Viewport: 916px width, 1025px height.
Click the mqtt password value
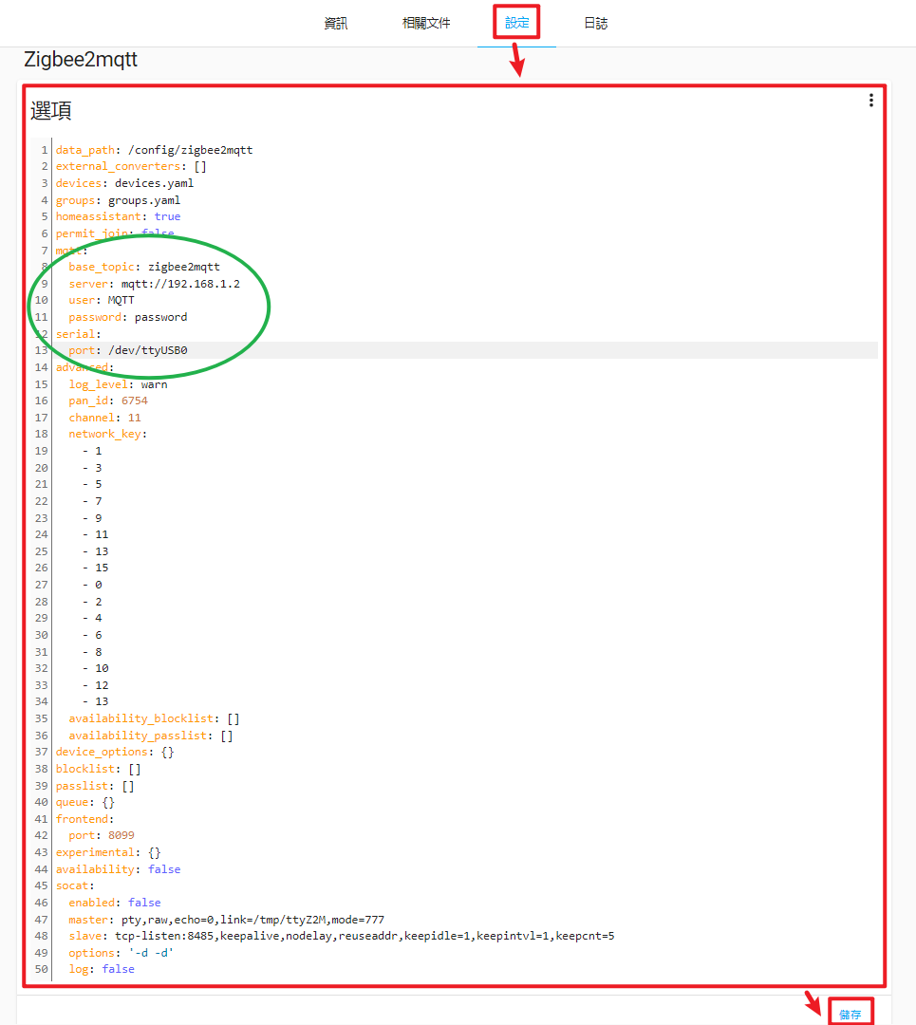pos(160,317)
